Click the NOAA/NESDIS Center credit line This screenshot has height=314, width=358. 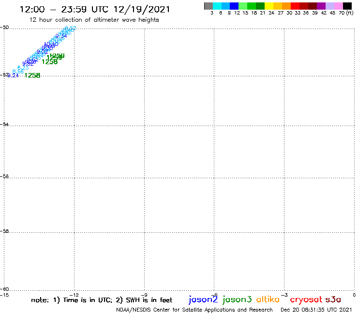pos(194,310)
